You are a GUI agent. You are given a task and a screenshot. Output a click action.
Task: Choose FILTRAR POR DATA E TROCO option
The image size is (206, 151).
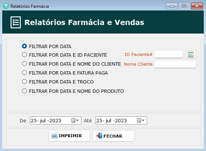click(x=24, y=82)
